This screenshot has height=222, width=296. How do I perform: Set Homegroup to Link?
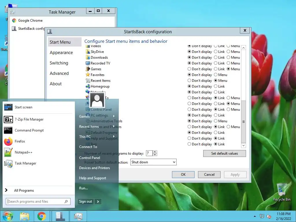216,86
